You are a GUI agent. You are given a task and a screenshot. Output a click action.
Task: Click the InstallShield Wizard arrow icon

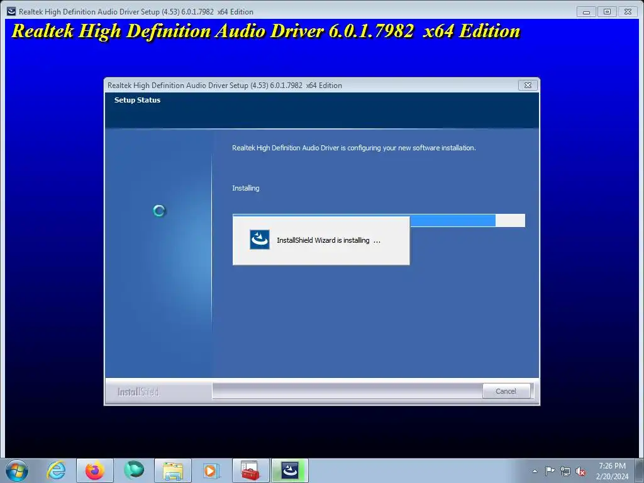tap(260, 240)
